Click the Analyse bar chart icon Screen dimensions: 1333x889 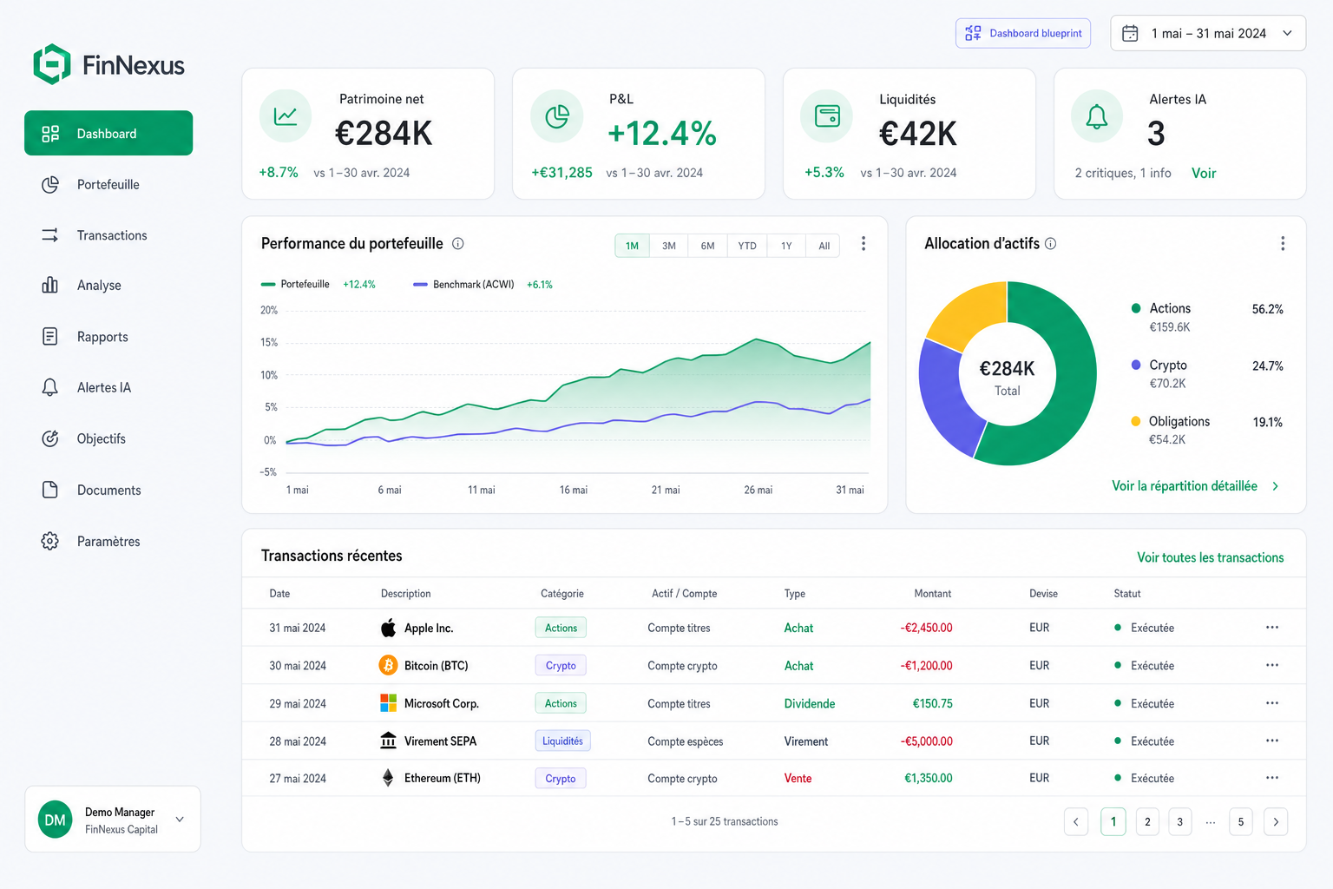(50, 285)
